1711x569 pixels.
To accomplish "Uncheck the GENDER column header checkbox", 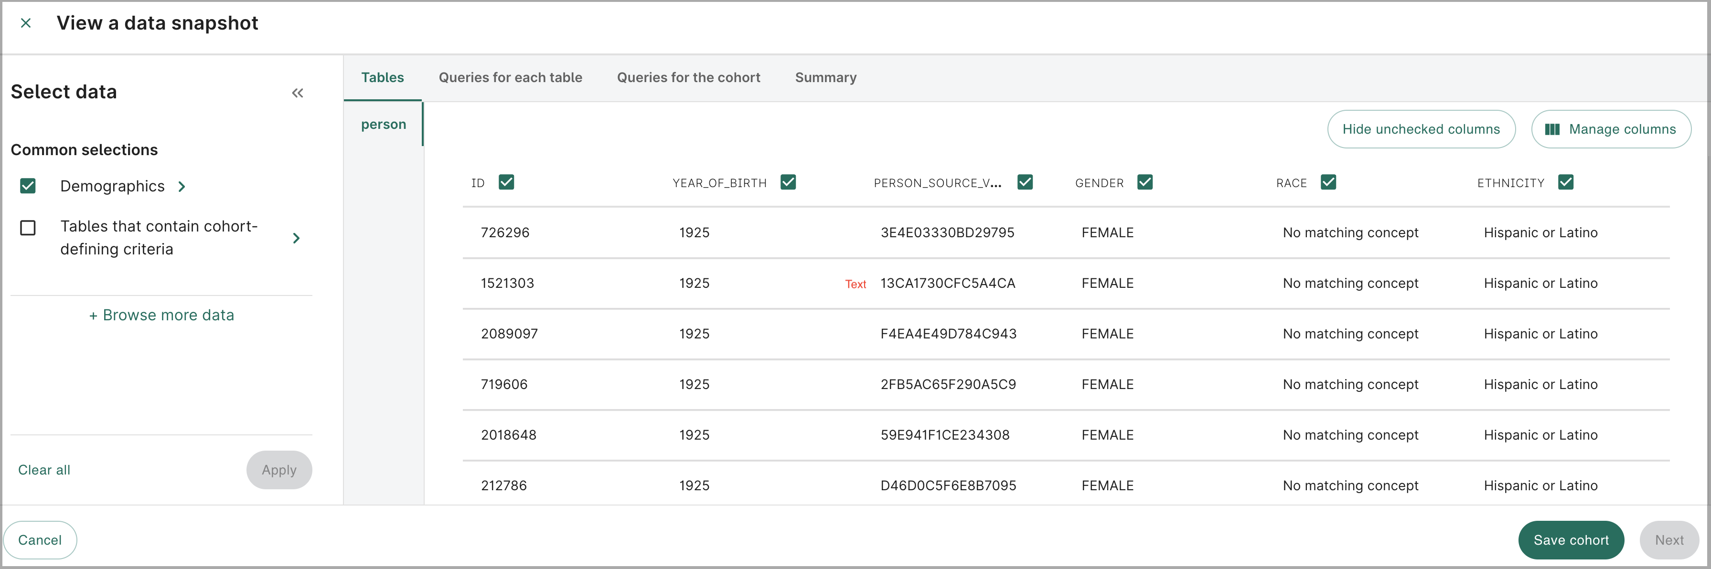I will pos(1146,182).
